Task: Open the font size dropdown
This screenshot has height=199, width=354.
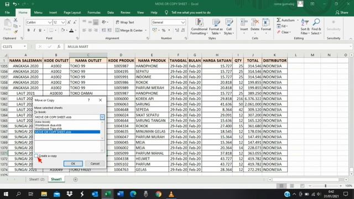Action: tap(63, 22)
